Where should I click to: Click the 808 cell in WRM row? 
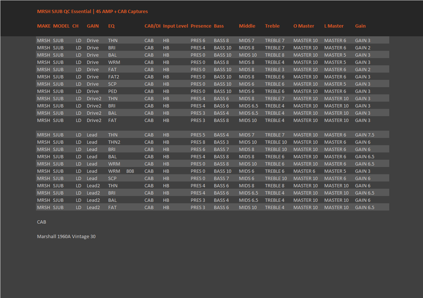[130, 171]
